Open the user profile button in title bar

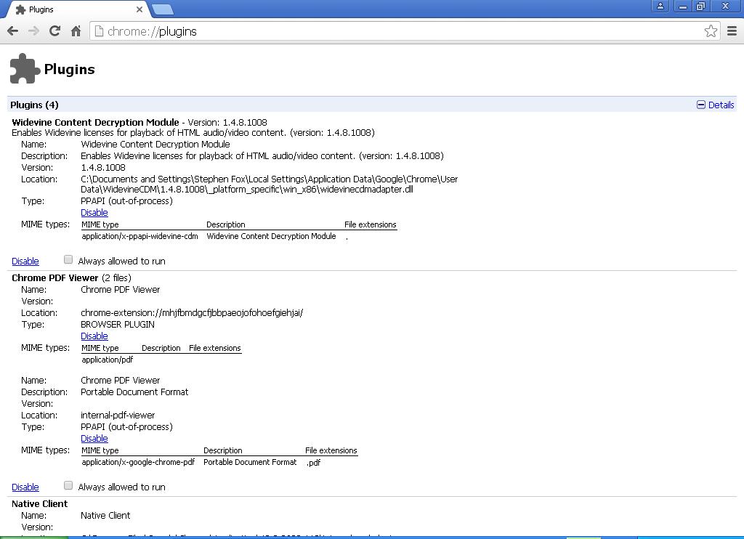coord(660,6)
